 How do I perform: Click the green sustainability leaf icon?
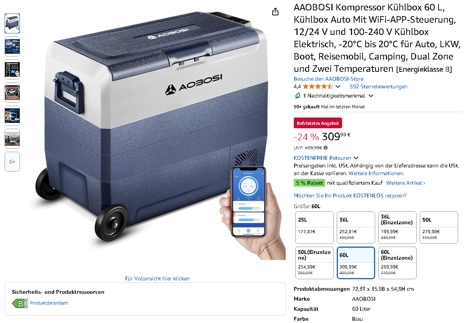tap(297, 96)
